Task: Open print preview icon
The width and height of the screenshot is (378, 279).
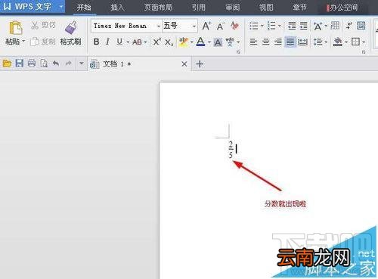Action: click(44, 64)
